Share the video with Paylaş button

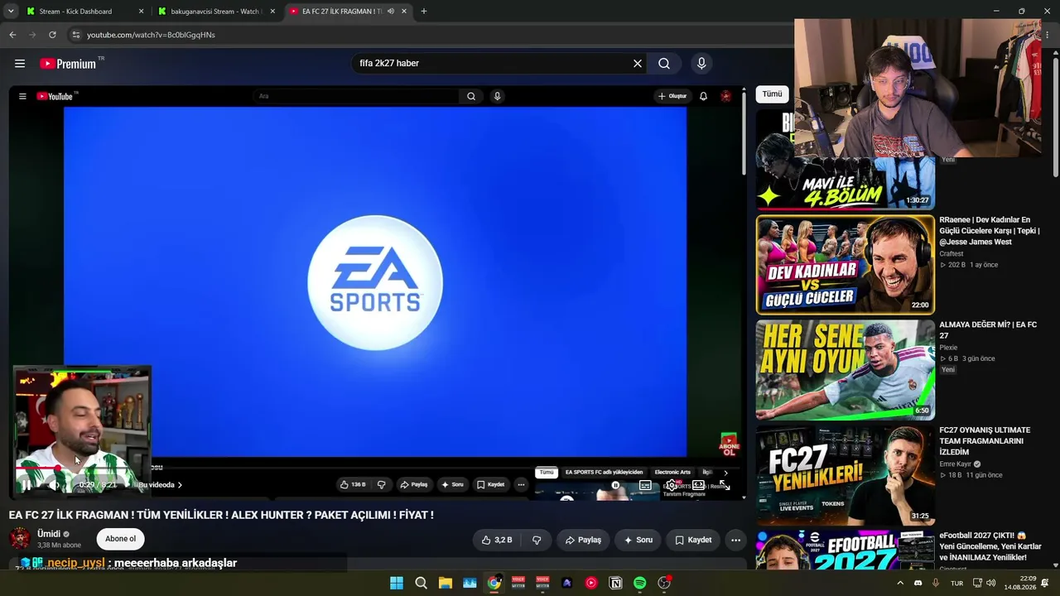[x=583, y=540]
